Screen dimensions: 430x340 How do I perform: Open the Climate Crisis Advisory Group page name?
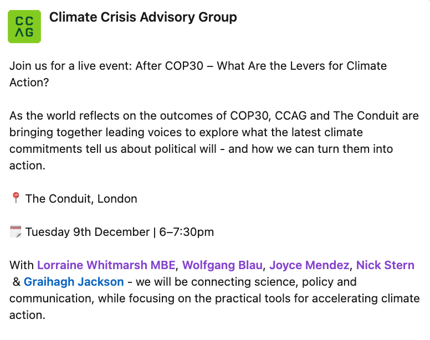tap(143, 18)
